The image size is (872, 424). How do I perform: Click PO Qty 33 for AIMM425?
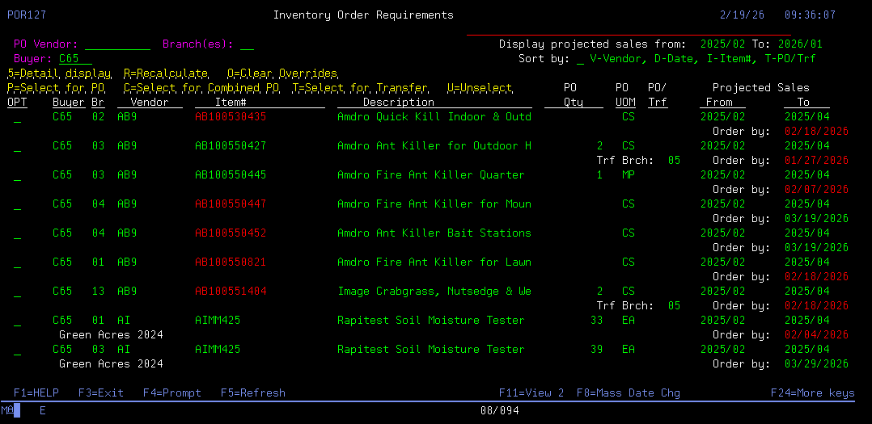[x=597, y=321]
